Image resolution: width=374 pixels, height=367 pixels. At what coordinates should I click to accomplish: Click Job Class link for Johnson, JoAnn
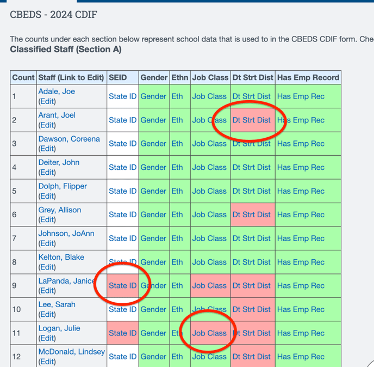click(x=209, y=238)
